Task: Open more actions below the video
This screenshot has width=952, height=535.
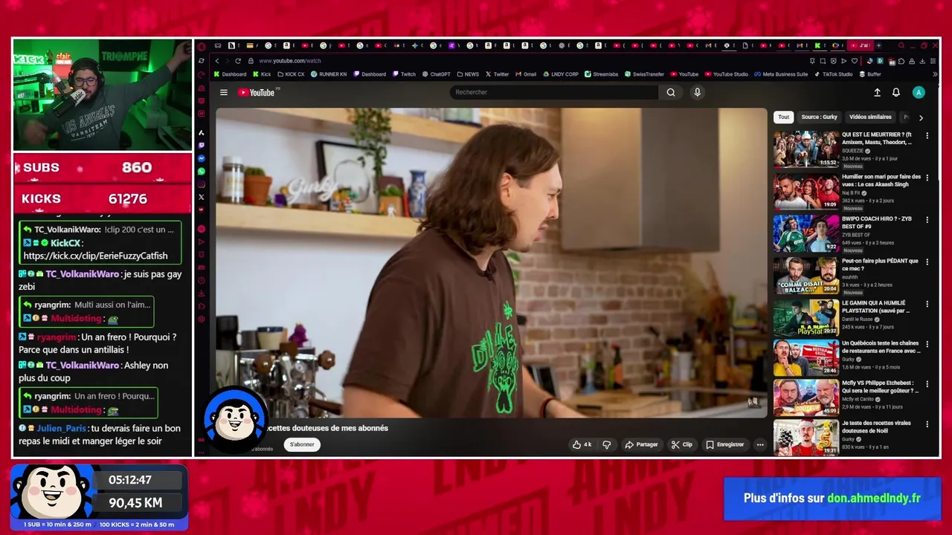Action: (759, 444)
